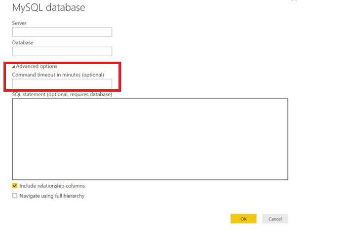Enable Navigate using full hierarchy checkbox
Image resolution: width=353 pixels, height=247 pixels.
click(x=15, y=196)
